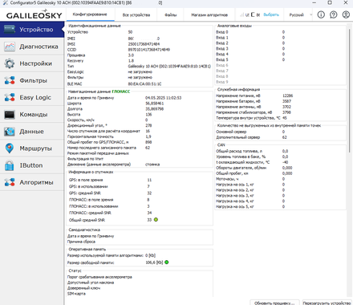Click the Причина сброса label
The height and width of the screenshot is (305, 353).
tap(81, 242)
